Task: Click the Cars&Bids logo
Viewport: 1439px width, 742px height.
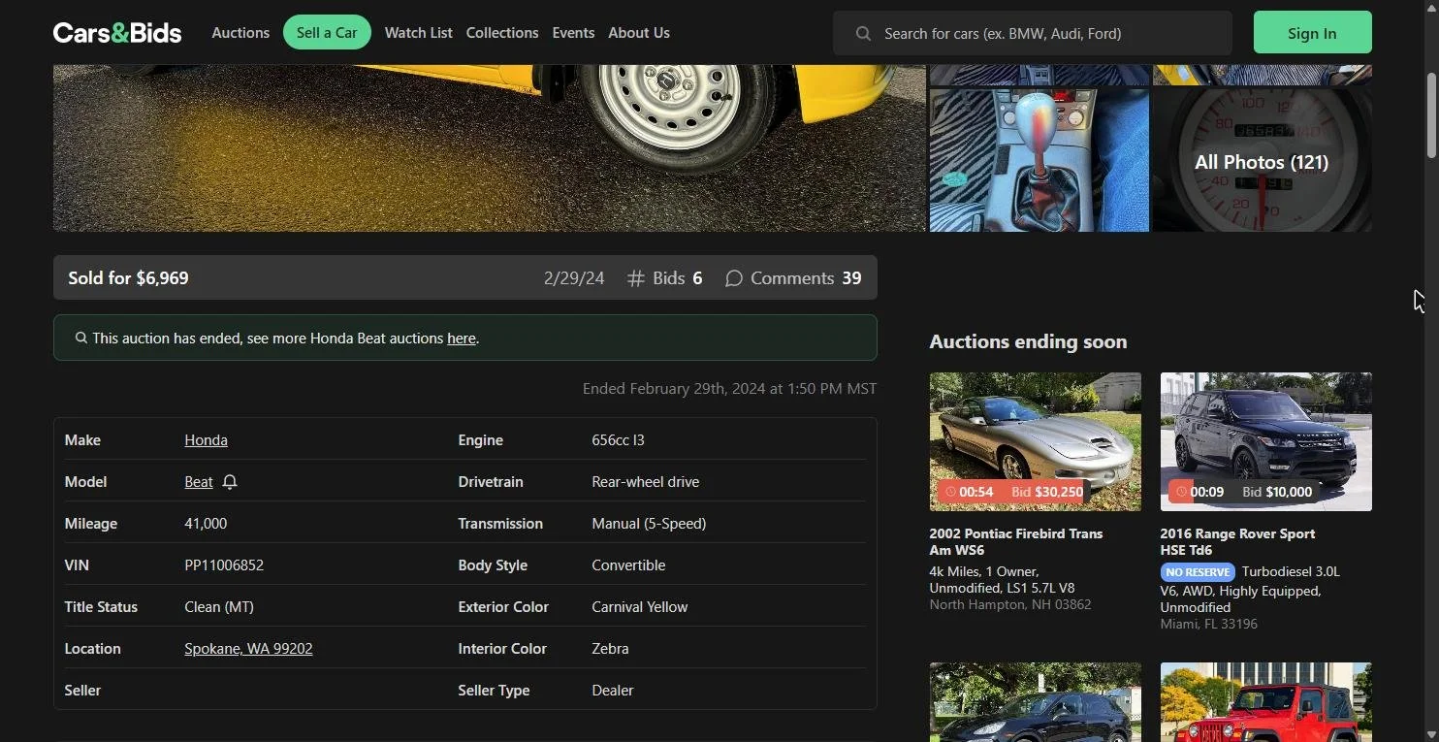Action: (x=117, y=33)
